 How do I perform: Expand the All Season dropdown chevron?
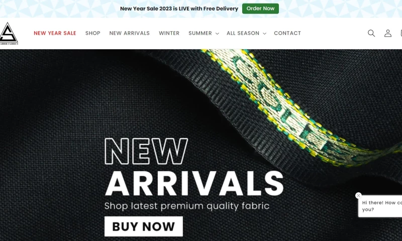[x=265, y=34]
